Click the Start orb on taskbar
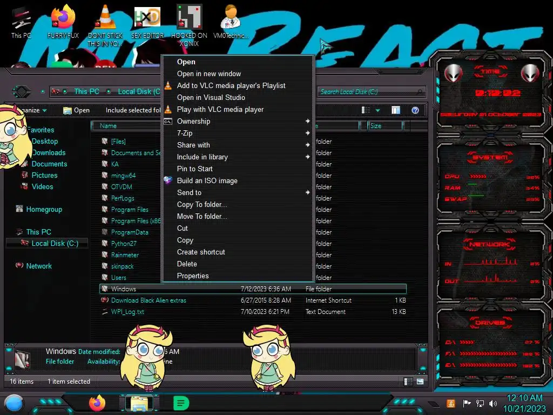 click(x=14, y=403)
